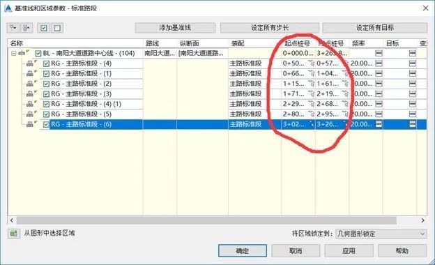Pick start station icon for row 1+15...

coord(312,84)
